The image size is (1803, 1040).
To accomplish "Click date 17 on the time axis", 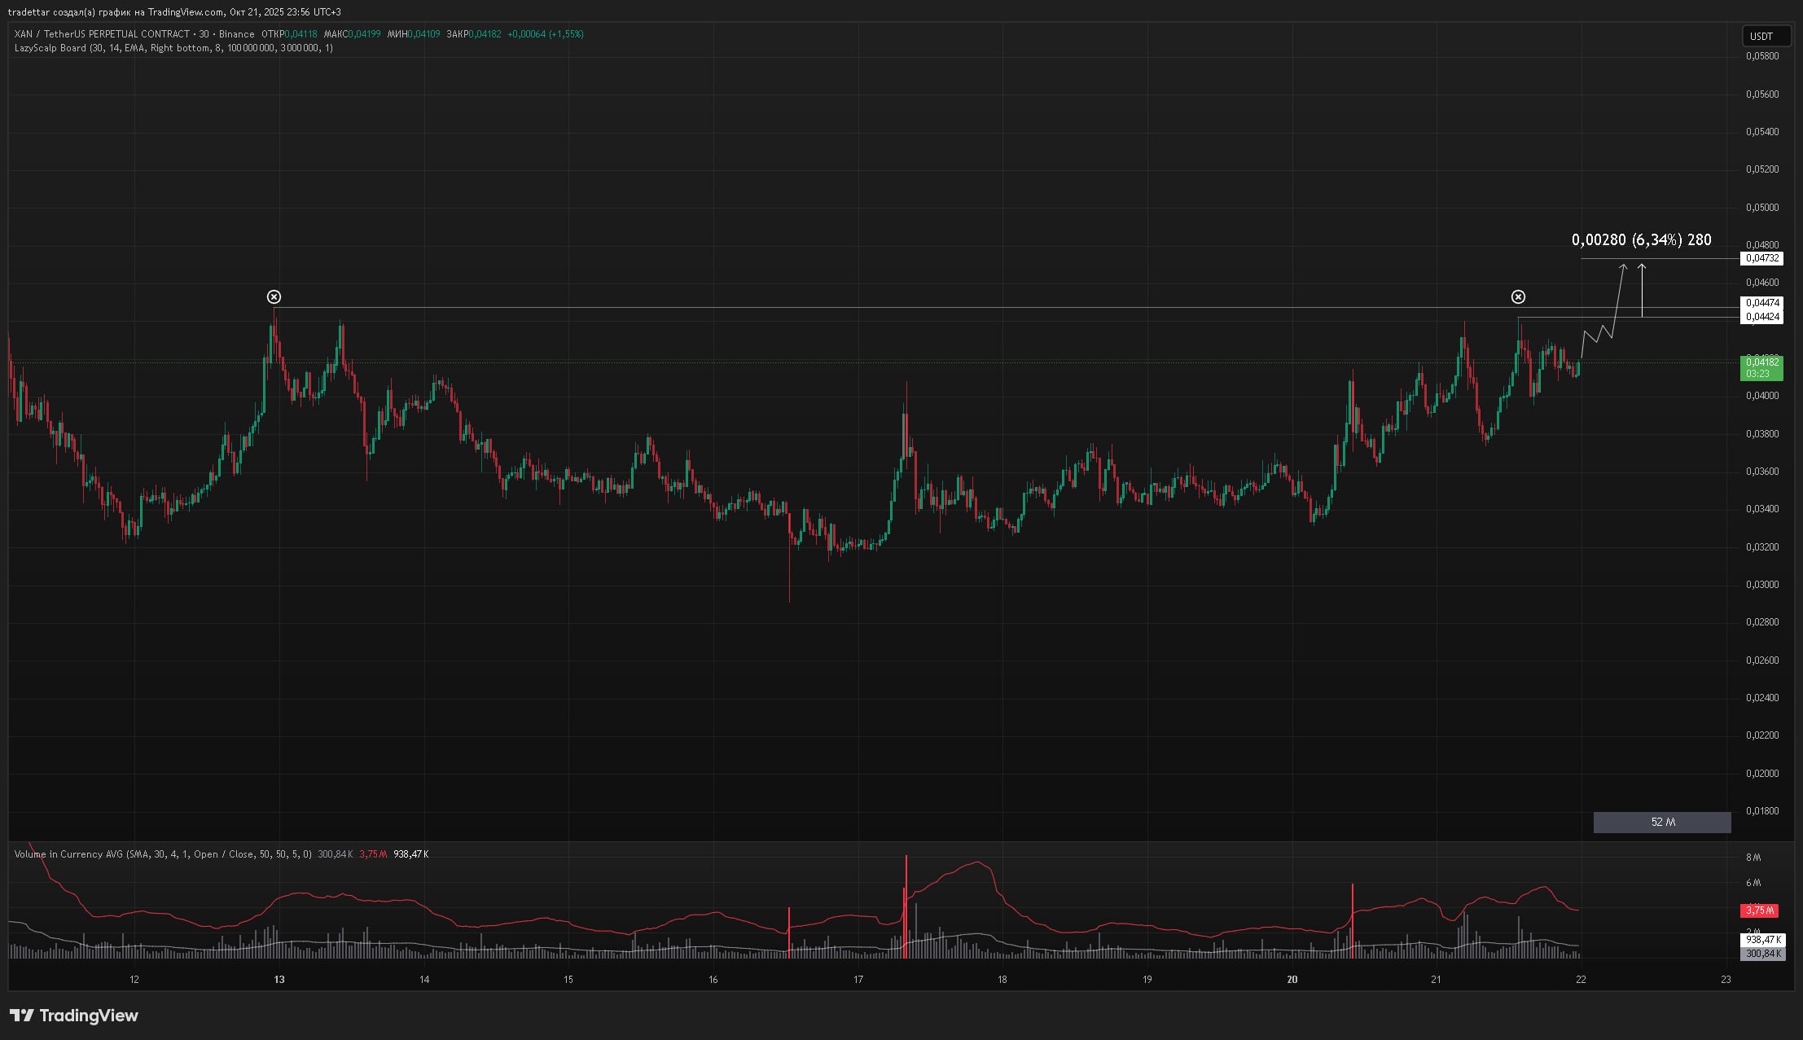I will click(858, 980).
